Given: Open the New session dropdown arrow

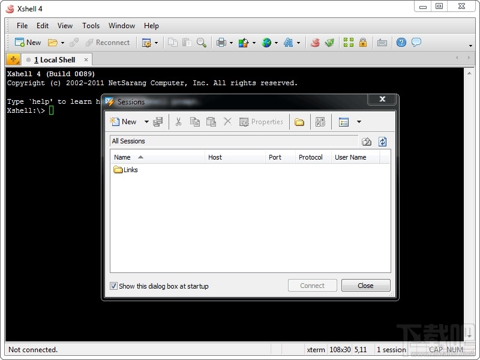Looking at the screenshot, I should coord(145,121).
